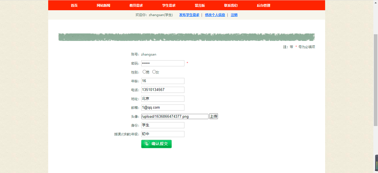378x173 pixels.
Task: Click the 年龄 field containing 16
Action: coord(163,81)
